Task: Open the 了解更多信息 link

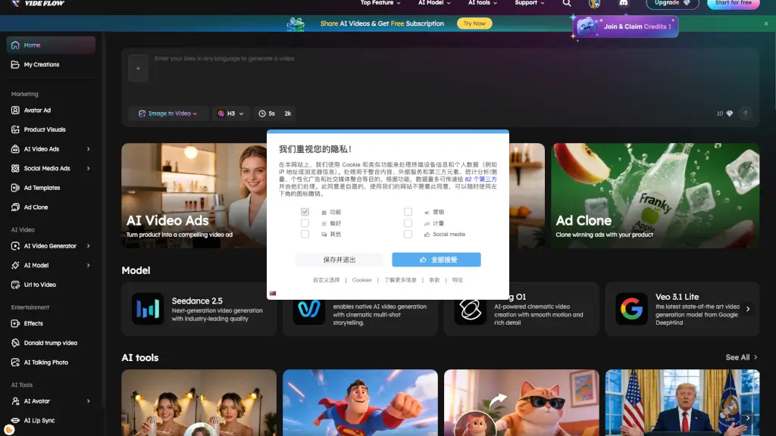Action: (400, 280)
